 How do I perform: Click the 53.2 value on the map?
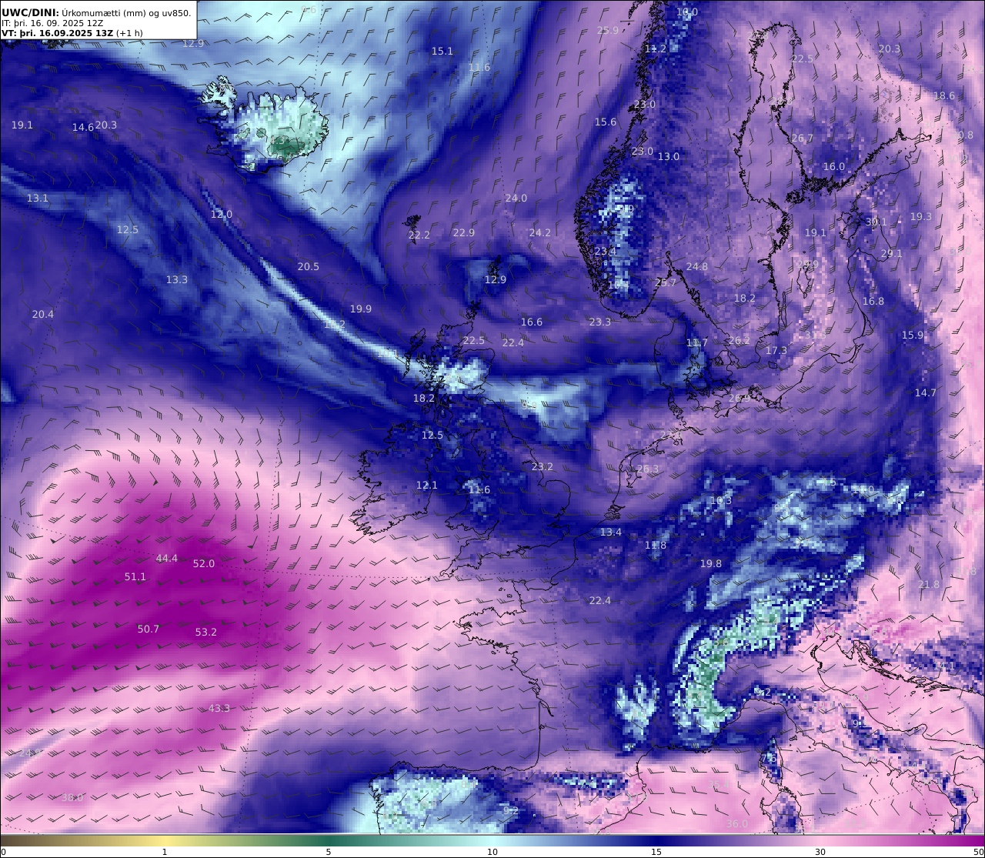pos(205,632)
